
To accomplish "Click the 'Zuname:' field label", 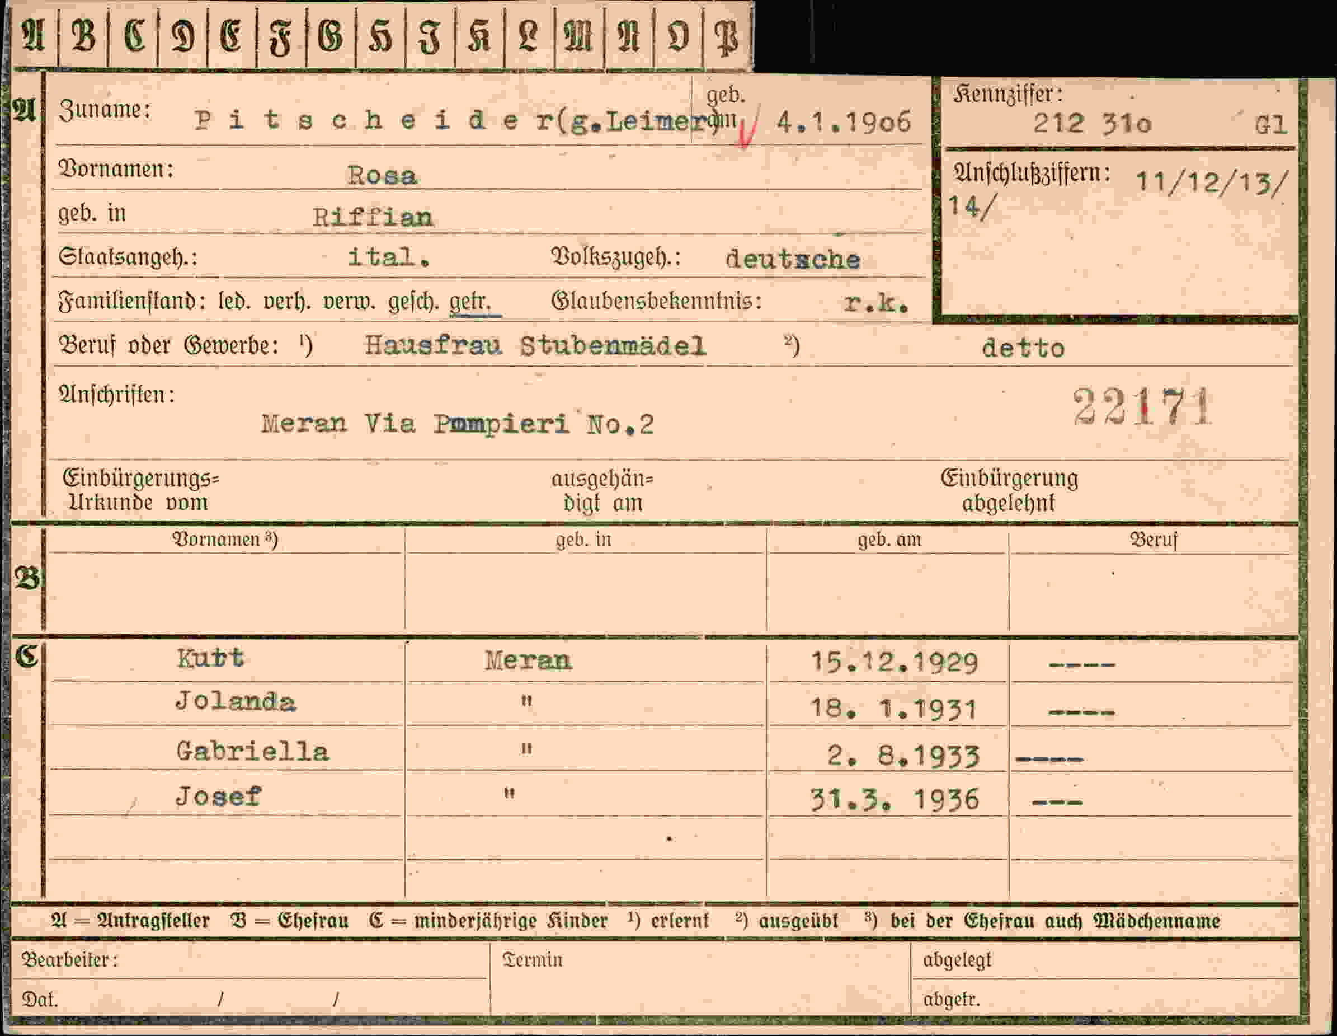I will pyautogui.click(x=105, y=110).
